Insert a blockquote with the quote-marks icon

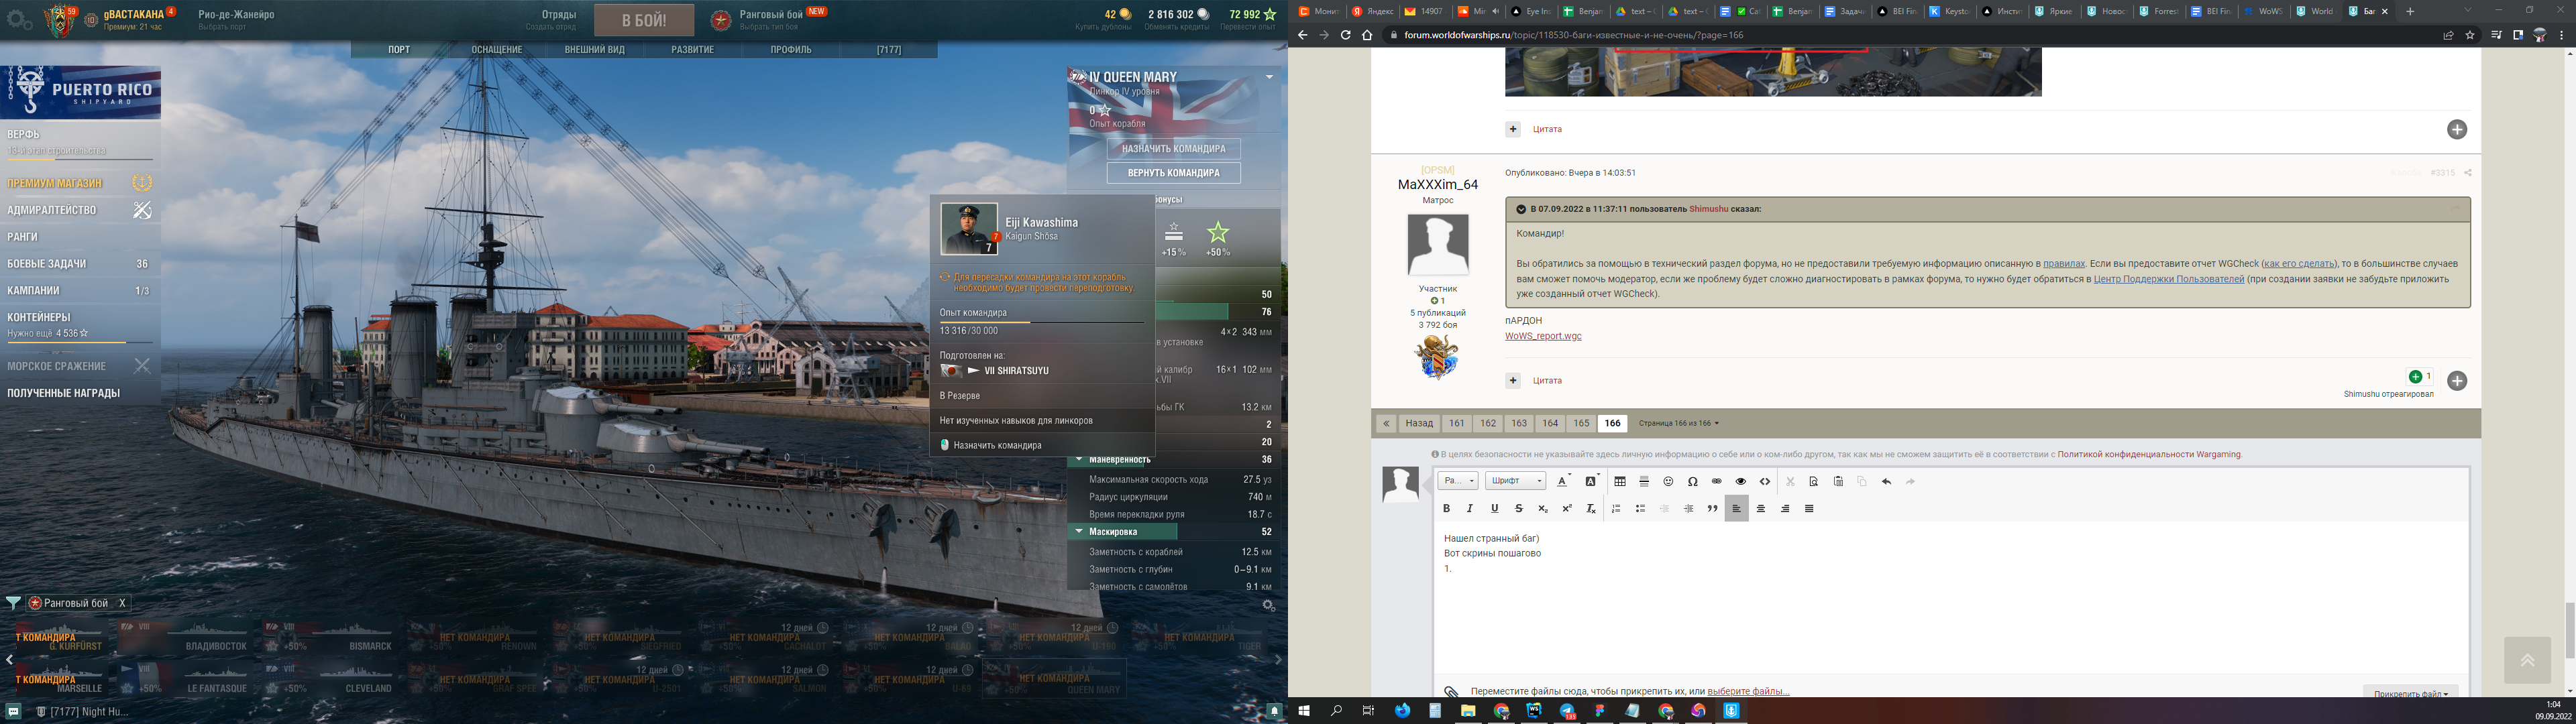click(x=1712, y=508)
